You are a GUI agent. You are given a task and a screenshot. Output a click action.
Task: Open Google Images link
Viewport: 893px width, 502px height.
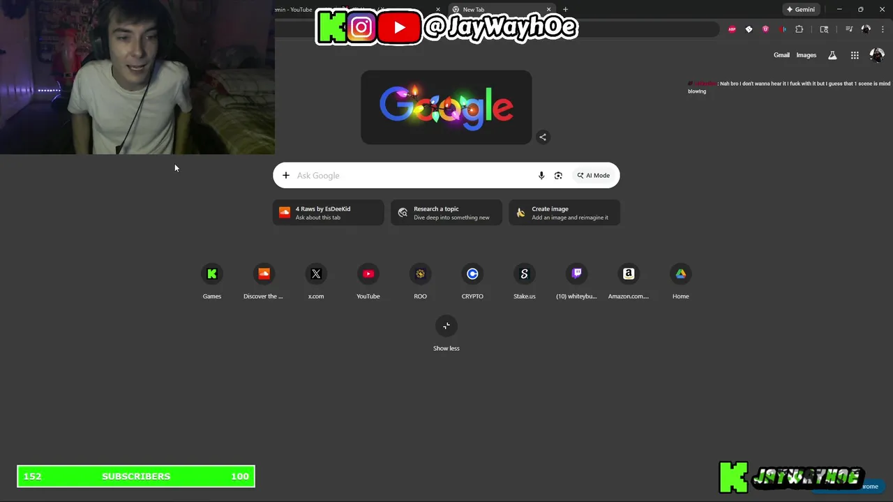(806, 55)
